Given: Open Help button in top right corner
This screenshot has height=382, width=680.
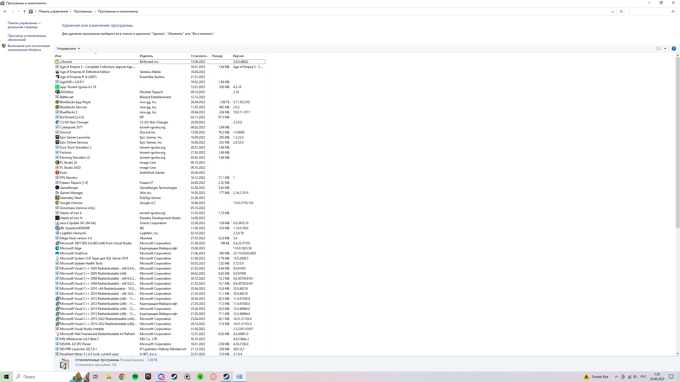Looking at the screenshot, I should [x=674, y=49].
